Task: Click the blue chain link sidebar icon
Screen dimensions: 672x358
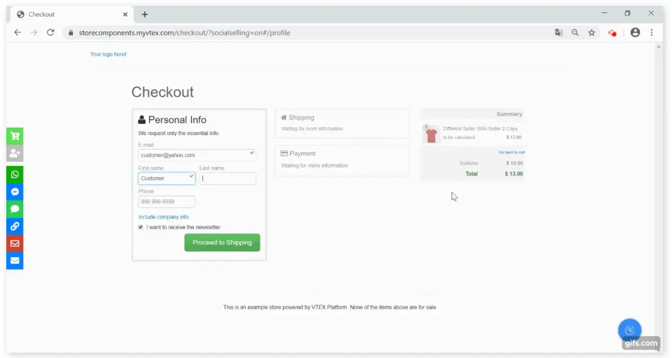Action: tap(15, 226)
